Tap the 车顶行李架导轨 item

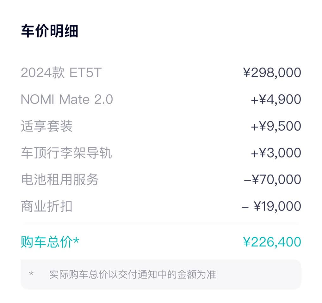pyautogui.click(x=66, y=153)
